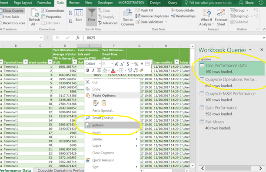Click Remove Duplicates
The image size is (266, 172).
[x=152, y=16]
